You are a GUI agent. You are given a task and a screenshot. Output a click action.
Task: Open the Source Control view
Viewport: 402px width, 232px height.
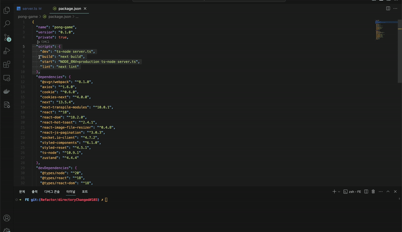coord(7,38)
